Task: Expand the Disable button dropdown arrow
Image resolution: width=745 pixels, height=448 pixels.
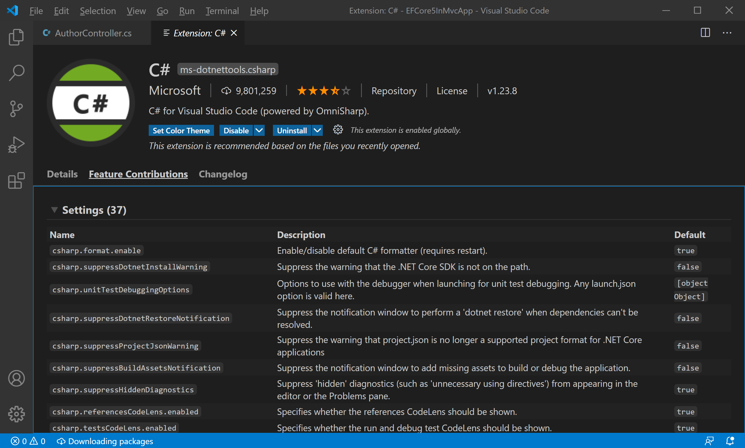Action: coord(259,130)
